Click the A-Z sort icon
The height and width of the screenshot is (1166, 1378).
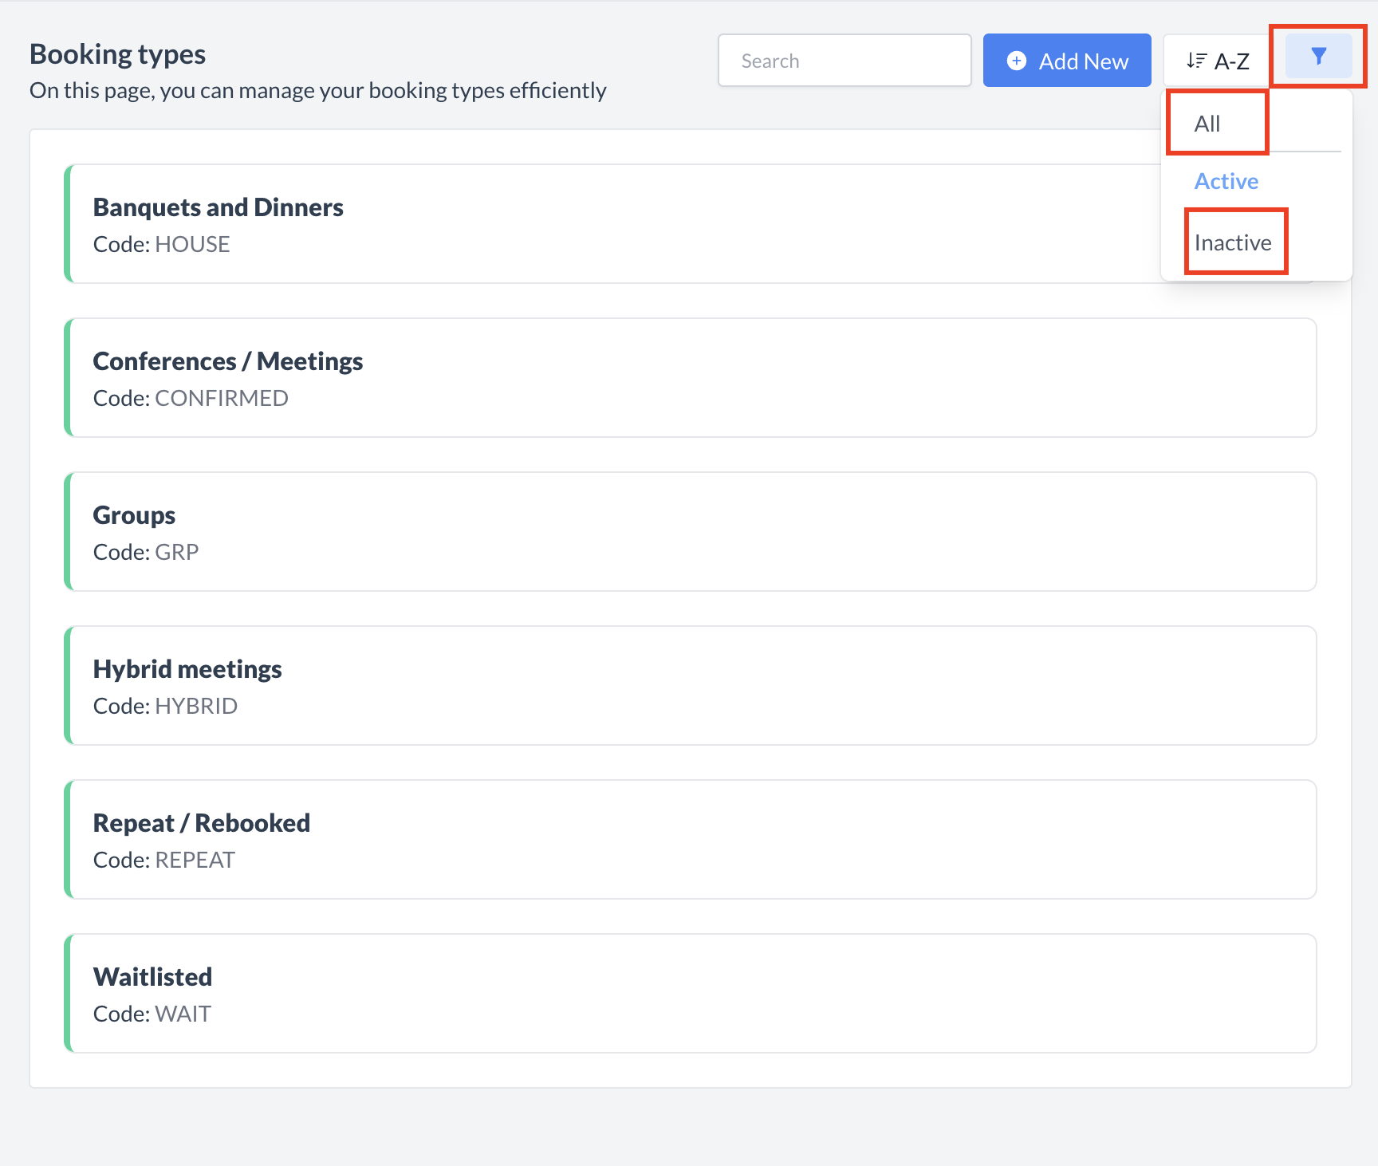(1195, 60)
